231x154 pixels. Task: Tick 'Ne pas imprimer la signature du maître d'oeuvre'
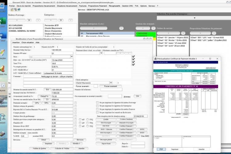tap(97, 109)
